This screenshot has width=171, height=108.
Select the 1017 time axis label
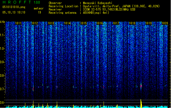tap(116, 23)
